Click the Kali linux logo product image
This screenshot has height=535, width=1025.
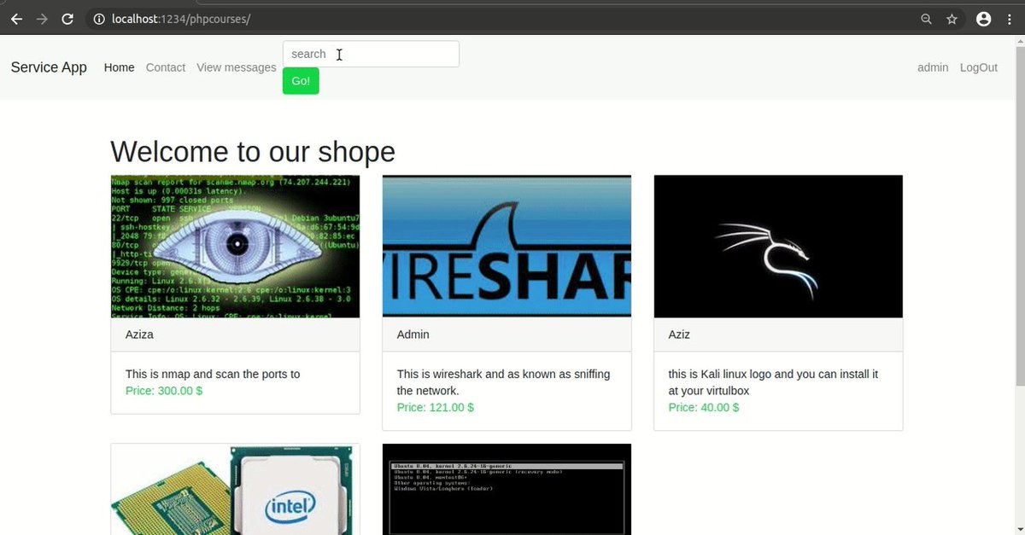point(777,246)
